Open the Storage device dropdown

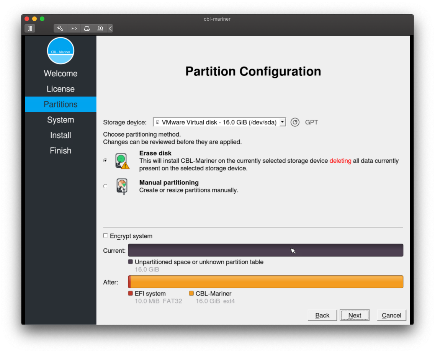(219, 123)
